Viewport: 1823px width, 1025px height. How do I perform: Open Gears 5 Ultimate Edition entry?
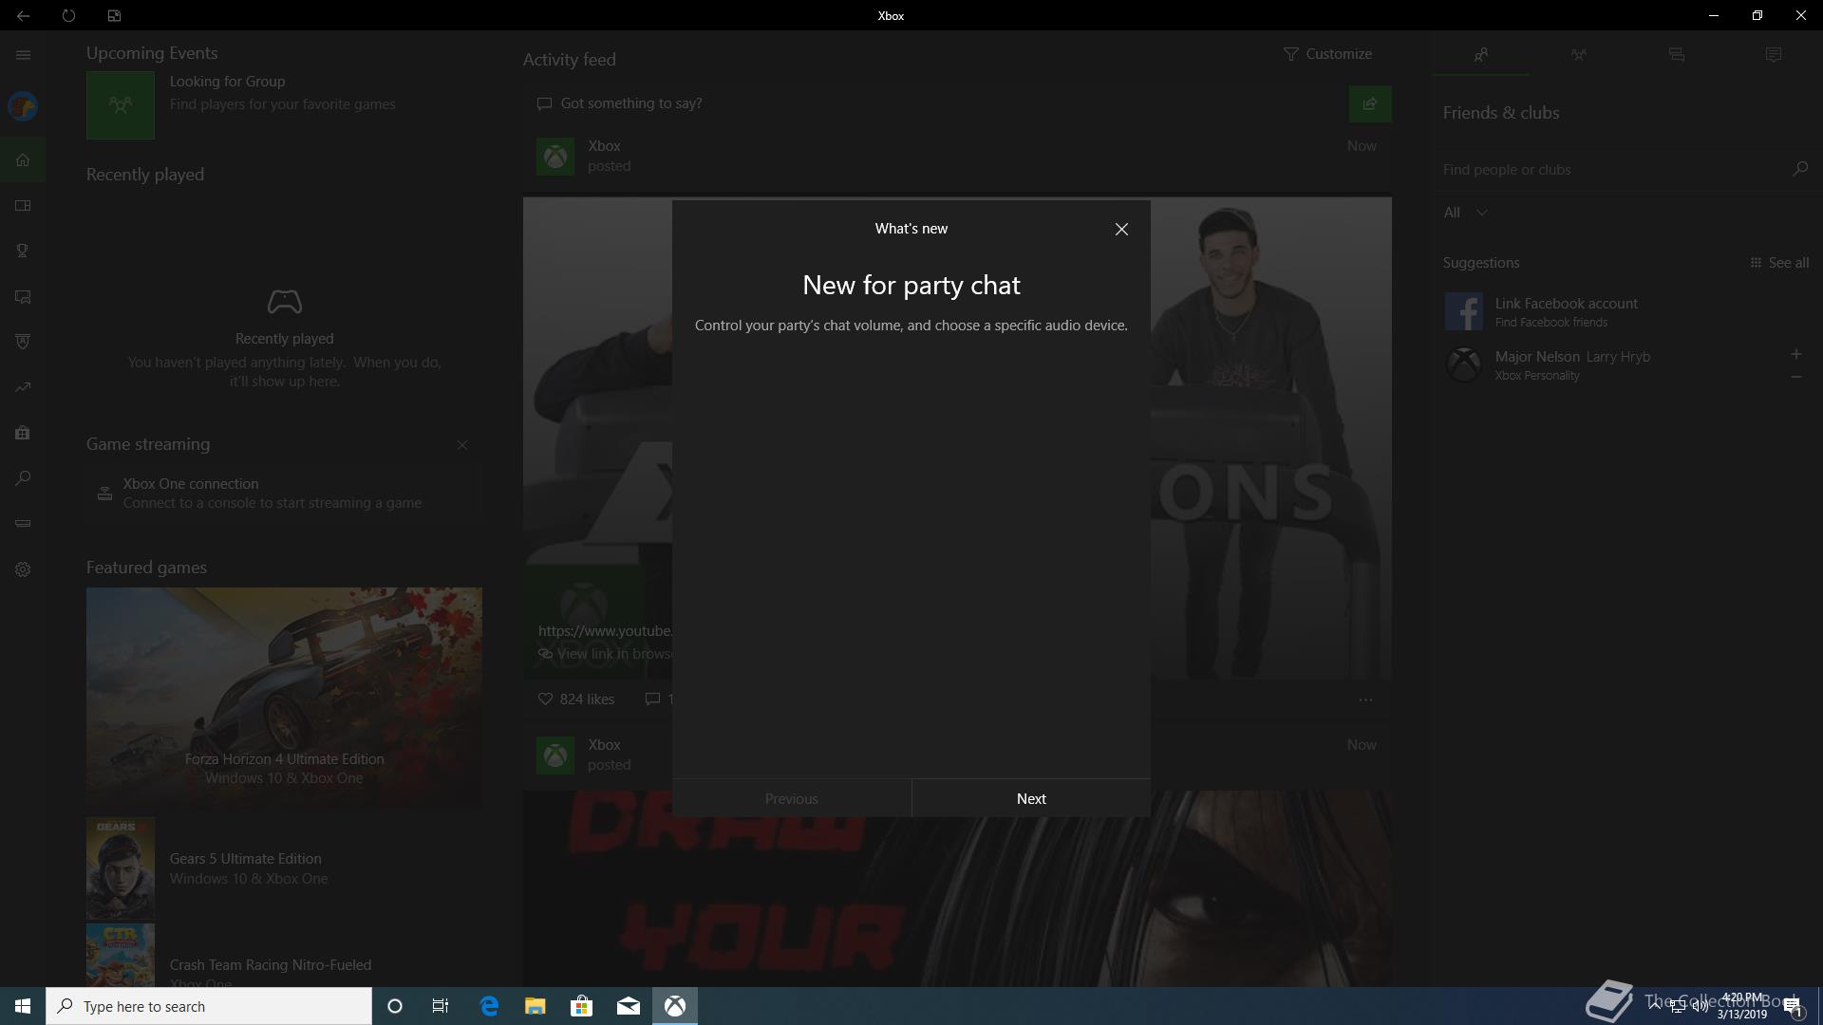[x=284, y=868]
